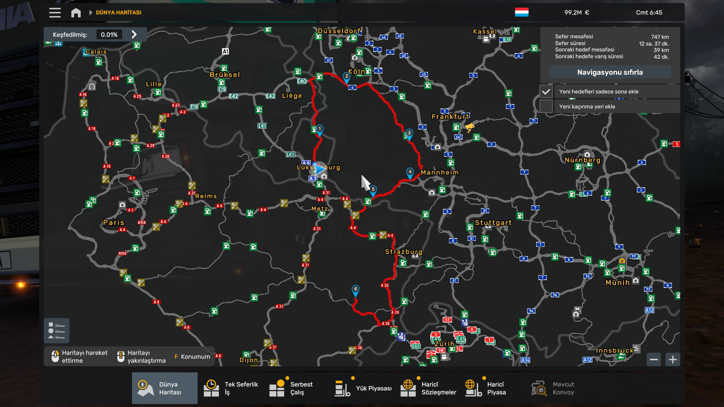The height and width of the screenshot is (407, 724).
Task: Open the Yük Piyasası tab
Action: [x=363, y=388]
